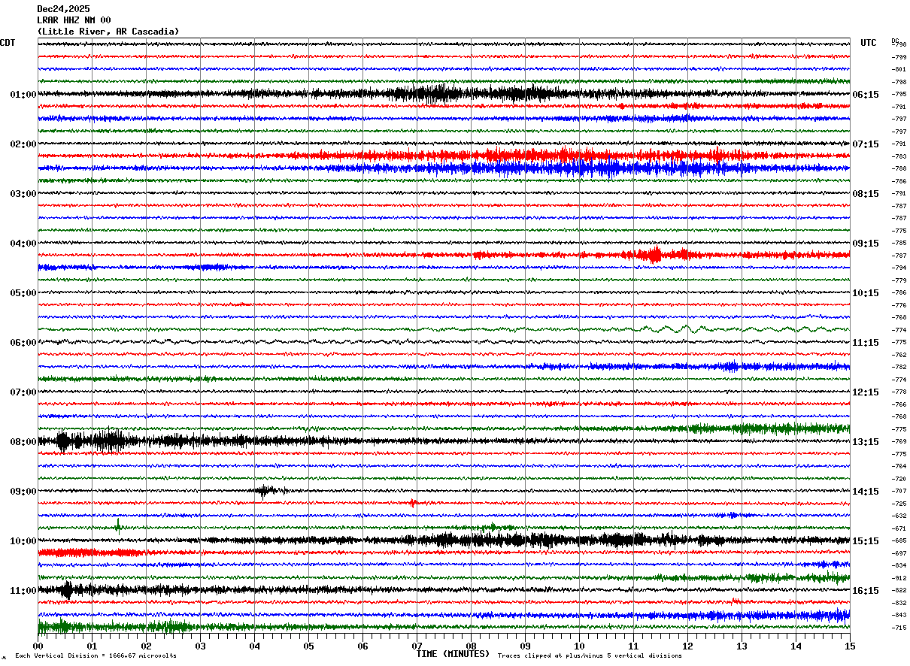Select the 02:00 CDT row label
The width and height of the screenshot is (910, 666).
pos(23,144)
